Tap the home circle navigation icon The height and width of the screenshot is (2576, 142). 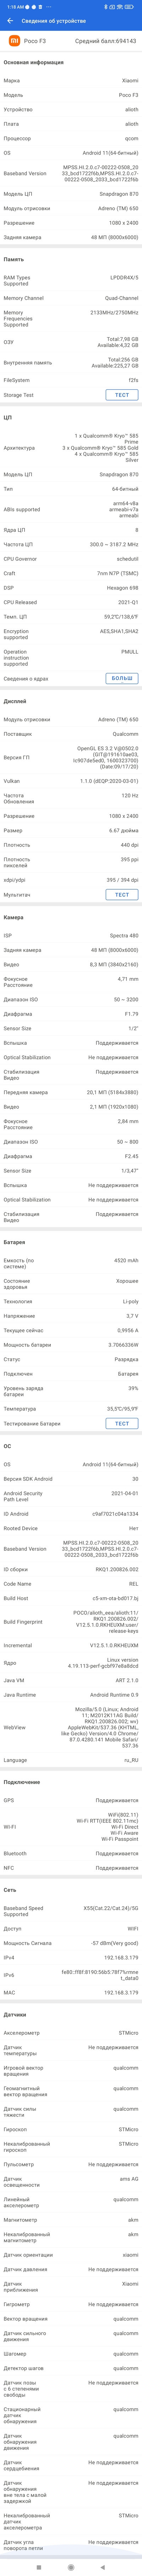pos(71,2566)
